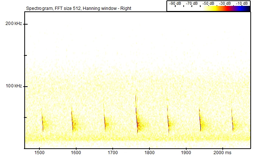The height and width of the screenshot is (156, 275).
Task: Click the 1600 time axis label
Action: point(76,152)
